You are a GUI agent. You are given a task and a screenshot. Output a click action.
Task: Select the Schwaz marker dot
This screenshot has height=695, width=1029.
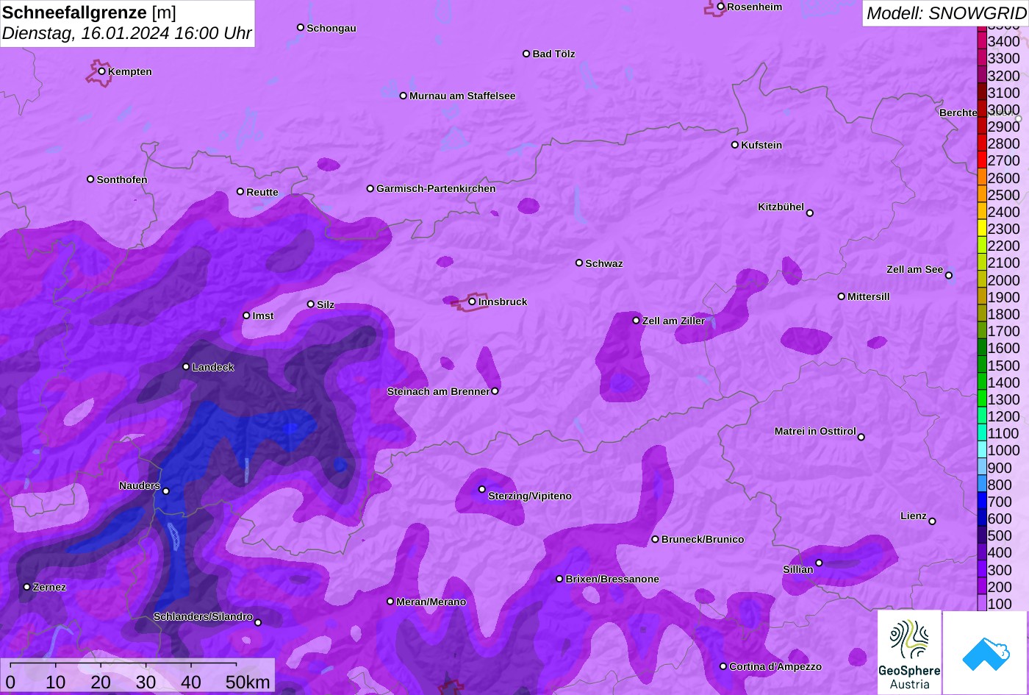click(579, 263)
